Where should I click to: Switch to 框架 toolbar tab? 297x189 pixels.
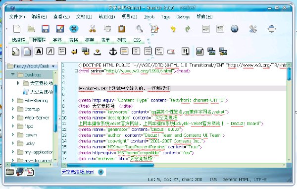point(90,40)
